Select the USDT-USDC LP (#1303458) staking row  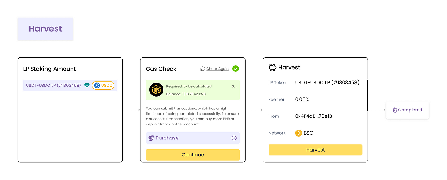tap(70, 86)
